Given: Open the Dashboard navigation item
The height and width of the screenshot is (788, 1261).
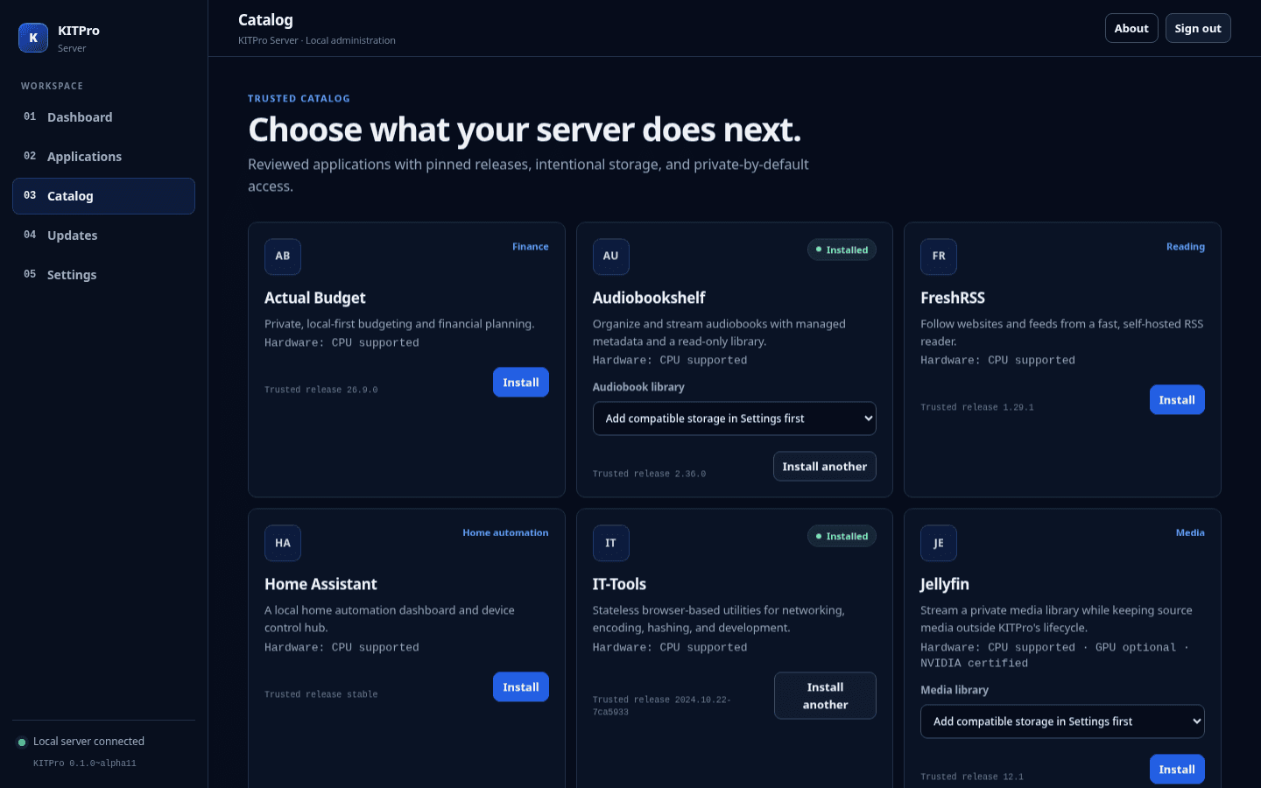Looking at the screenshot, I should (x=103, y=117).
